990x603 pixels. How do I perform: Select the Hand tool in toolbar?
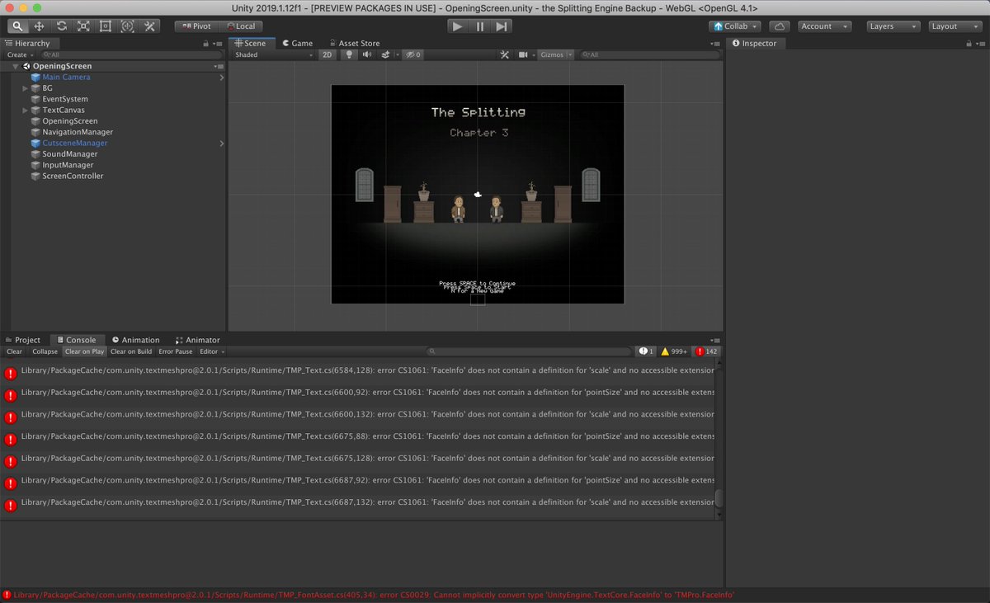pos(17,26)
